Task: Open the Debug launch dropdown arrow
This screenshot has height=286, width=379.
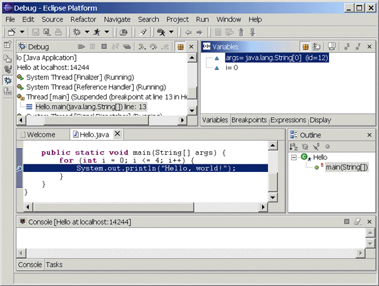Action: pyautogui.click(x=88, y=32)
